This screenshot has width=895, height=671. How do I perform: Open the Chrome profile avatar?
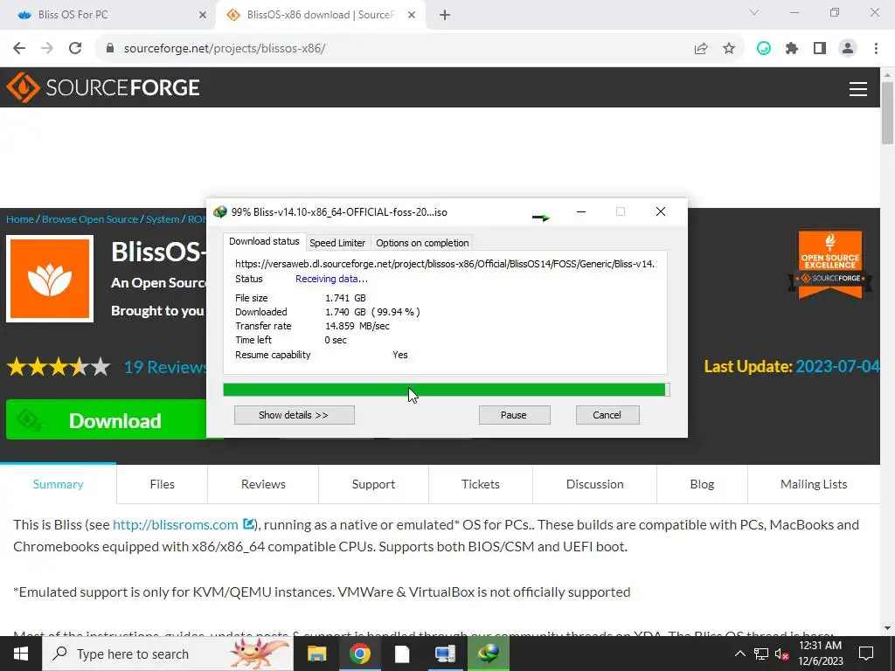click(x=848, y=49)
